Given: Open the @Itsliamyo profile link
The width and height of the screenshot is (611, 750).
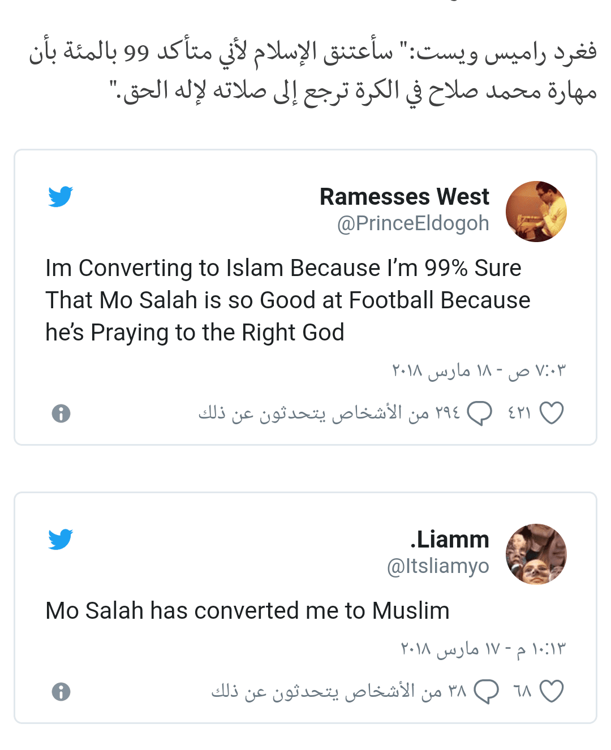Looking at the screenshot, I should (438, 565).
